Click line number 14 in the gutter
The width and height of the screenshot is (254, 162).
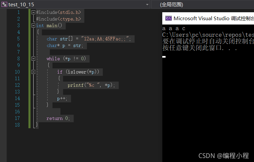[17, 98]
